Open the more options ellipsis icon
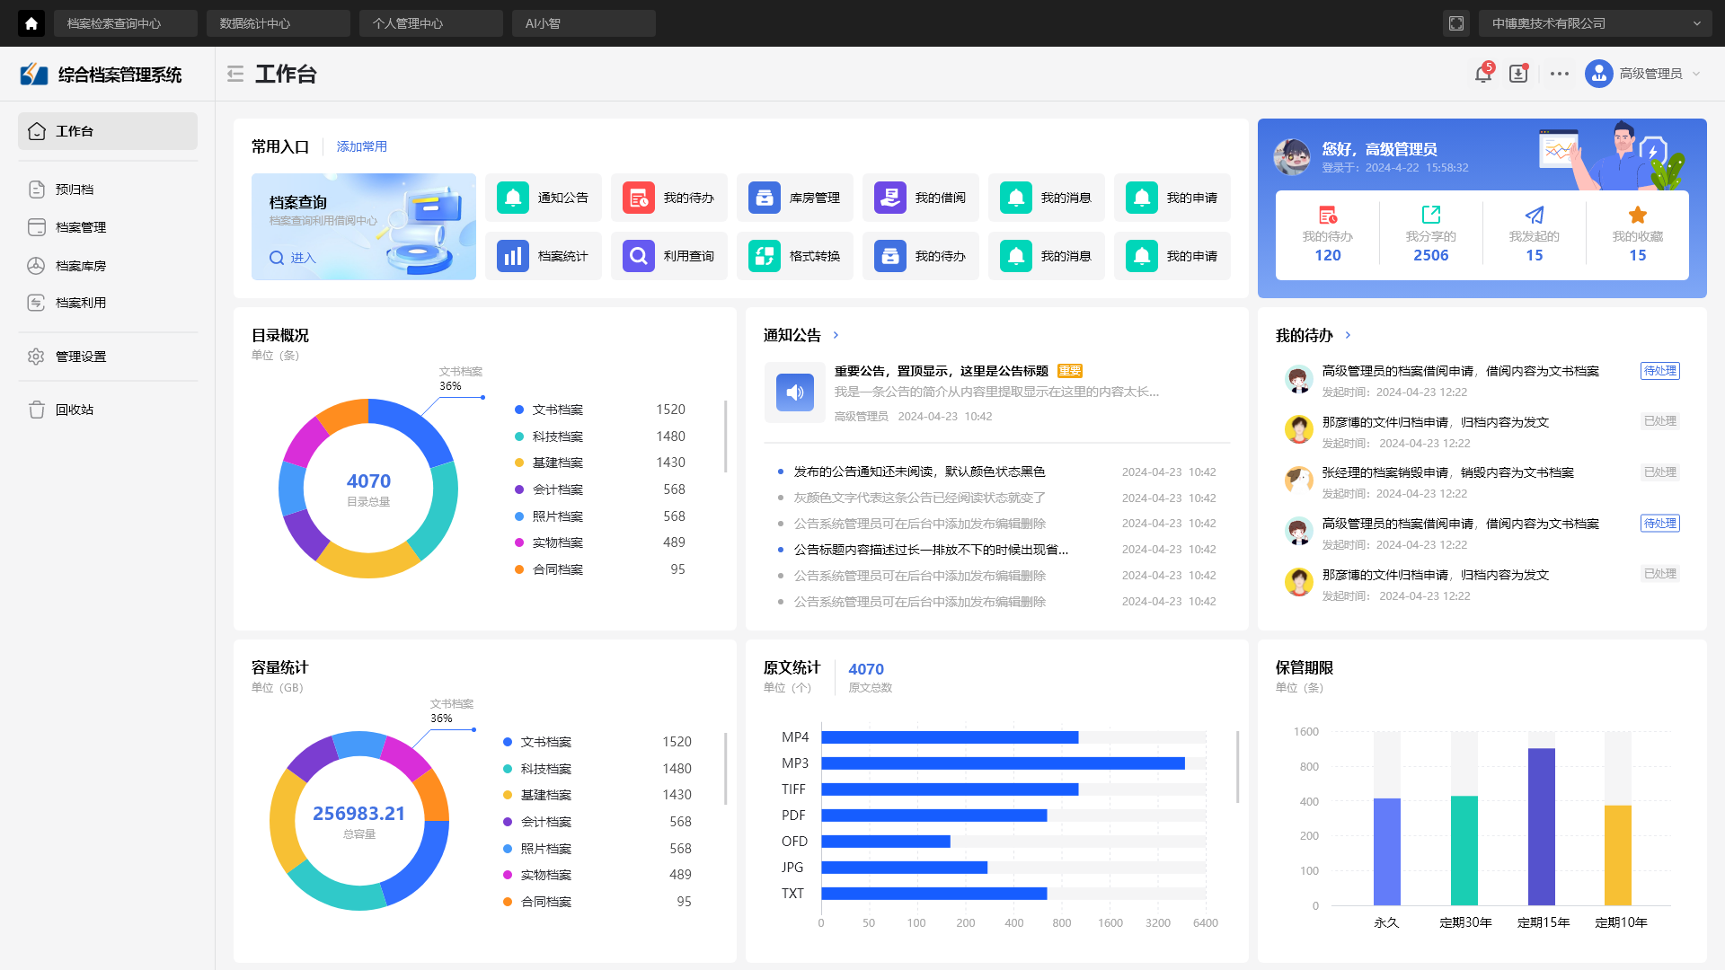The image size is (1725, 970). click(1559, 74)
